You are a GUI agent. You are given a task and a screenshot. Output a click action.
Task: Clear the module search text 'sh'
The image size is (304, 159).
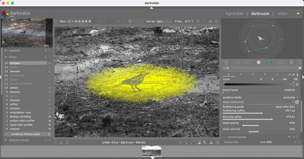[300, 68]
